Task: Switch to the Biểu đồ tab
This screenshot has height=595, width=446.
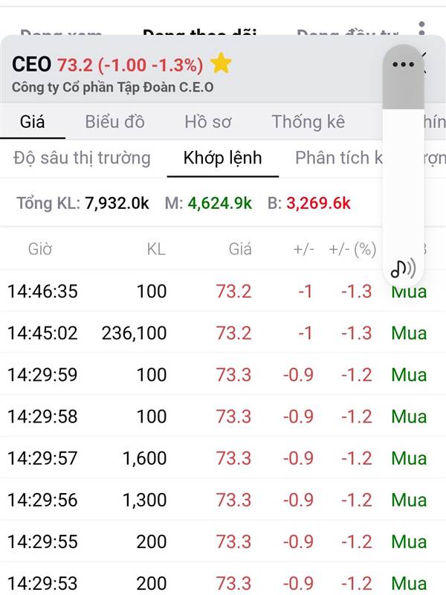Action: click(x=114, y=122)
